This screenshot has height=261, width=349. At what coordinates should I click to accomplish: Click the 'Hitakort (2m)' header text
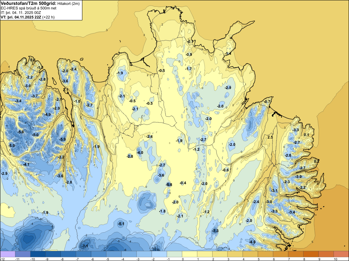pos(68,3)
